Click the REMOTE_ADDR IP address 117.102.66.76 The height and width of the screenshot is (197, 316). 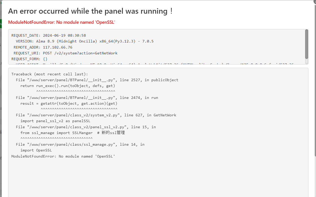[56, 47]
